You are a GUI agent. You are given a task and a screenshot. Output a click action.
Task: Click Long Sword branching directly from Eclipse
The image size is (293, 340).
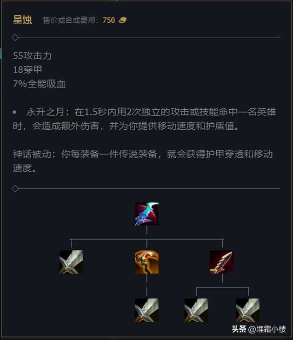pyautogui.click(x=71, y=262)
